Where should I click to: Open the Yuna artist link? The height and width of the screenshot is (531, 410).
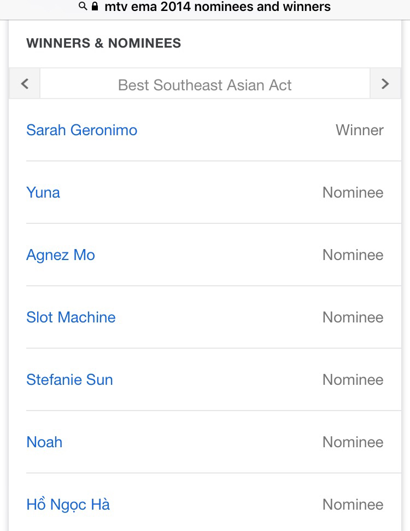coord(43,193)
